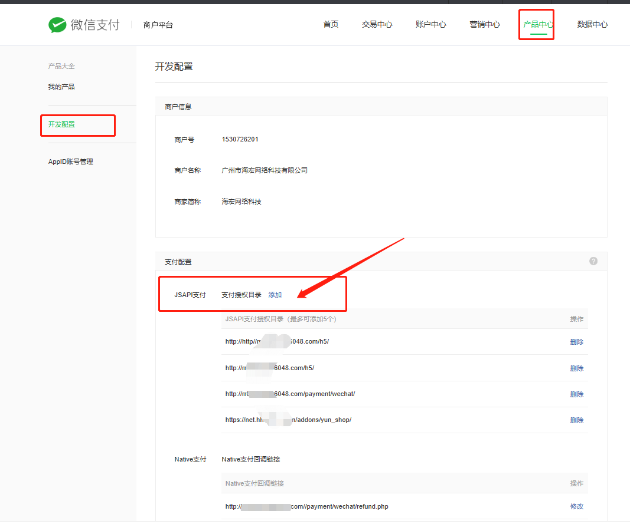Screen dimensions: 630x524
Task: Select merchant number 1530726201
Action: (x=240, y=139)
